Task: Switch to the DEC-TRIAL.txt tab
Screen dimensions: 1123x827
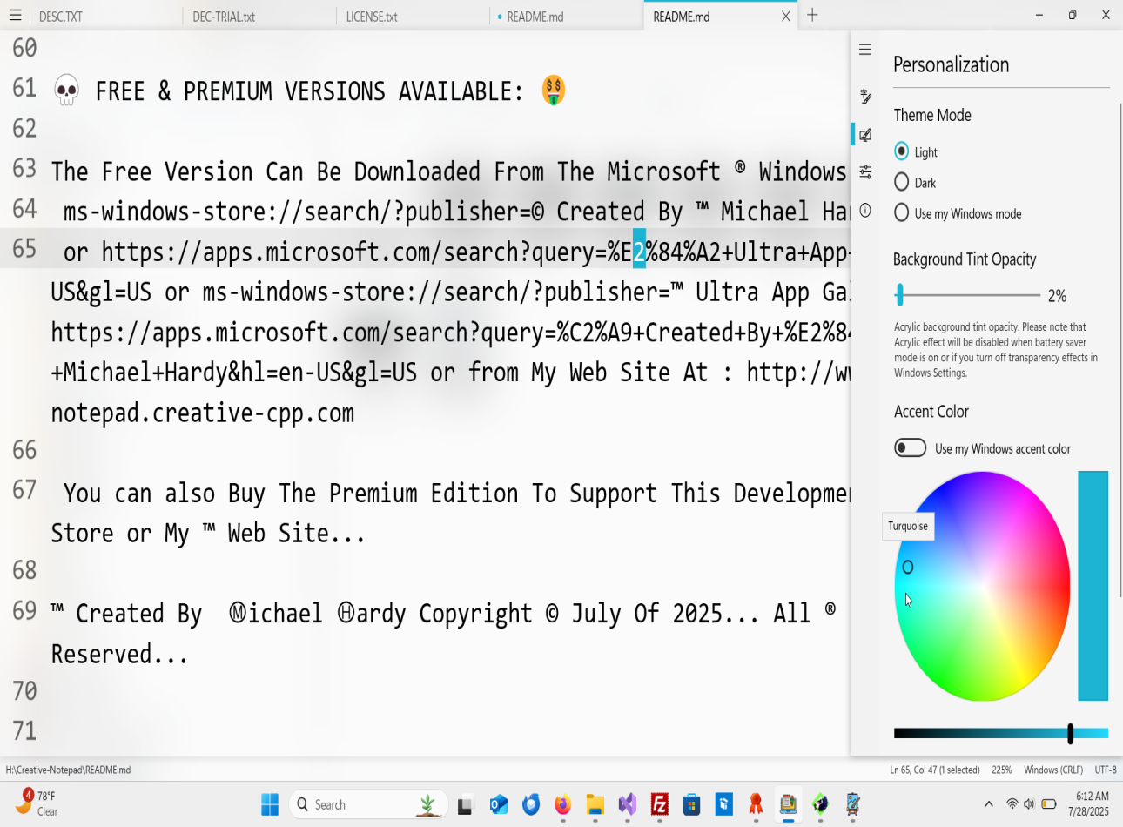Action: 259,16
